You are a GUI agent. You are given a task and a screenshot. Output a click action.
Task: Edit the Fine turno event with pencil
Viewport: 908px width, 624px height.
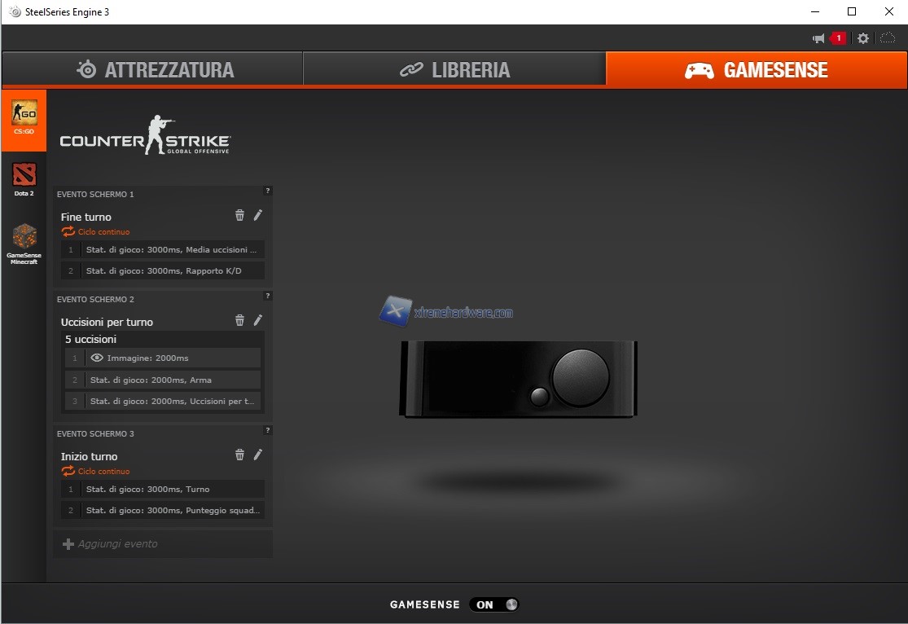pos(258,215)
